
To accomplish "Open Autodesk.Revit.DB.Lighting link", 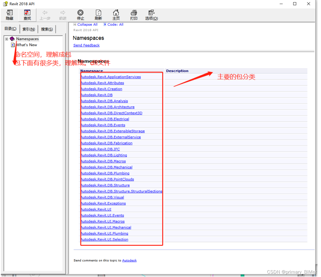I will pos(104,155).
